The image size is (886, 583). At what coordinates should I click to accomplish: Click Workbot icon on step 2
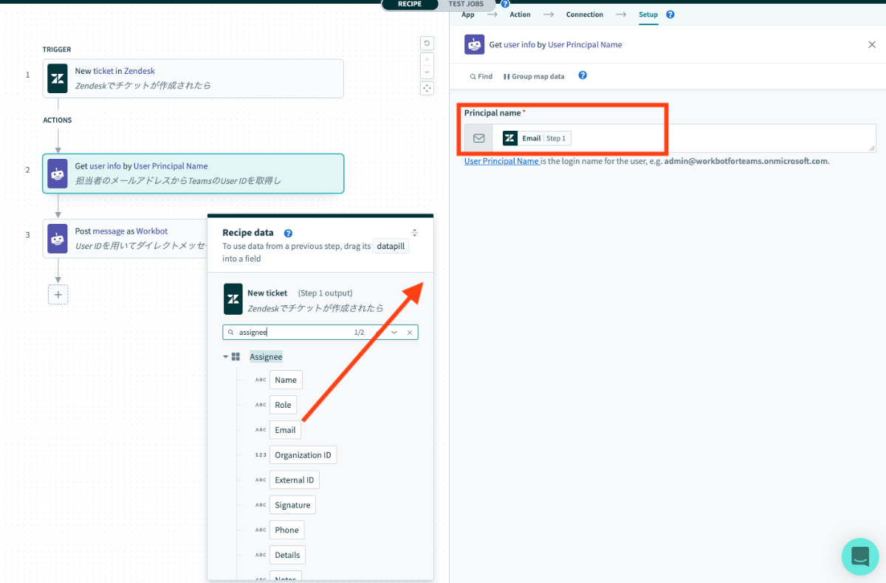tap(58, 174)
